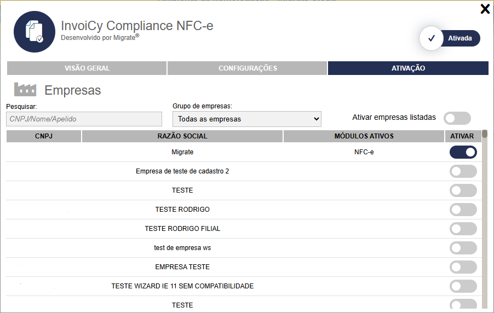494x313 pixels.
Task: Click the company list vertical scrollbar
Action: tap(485, 219)
